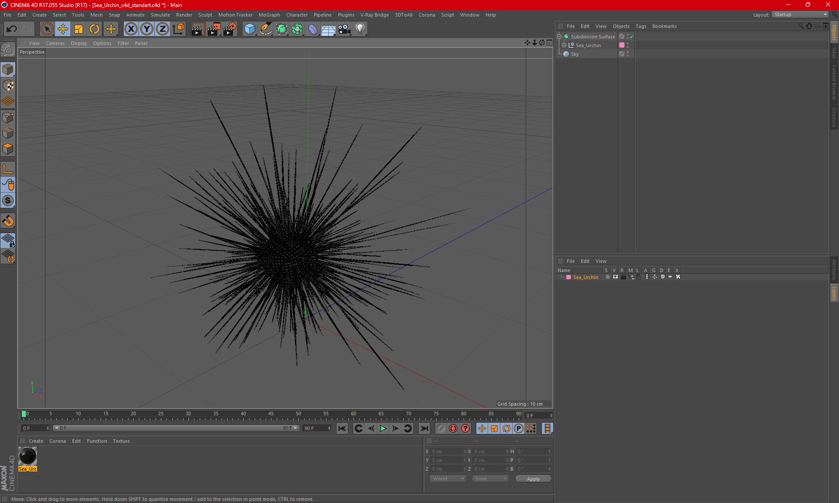Viewport: 839px width, 503px height.
Task: Add a Bend deformer object
Action: pyautogui.click(x=313, y=29)
